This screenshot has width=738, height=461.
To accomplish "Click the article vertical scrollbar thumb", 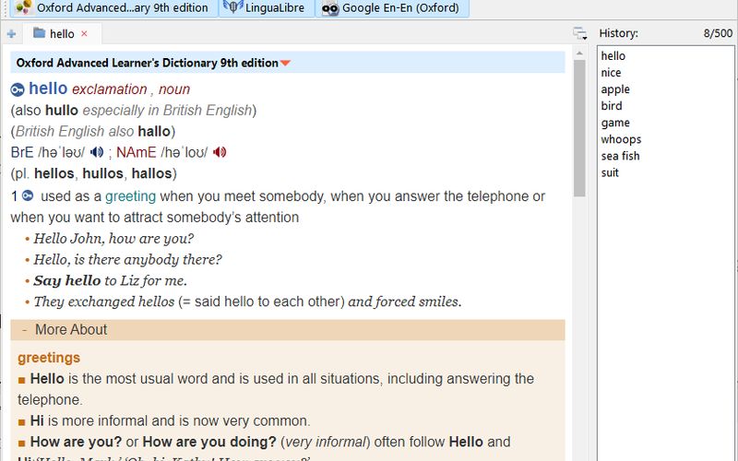I will point(579,129).
